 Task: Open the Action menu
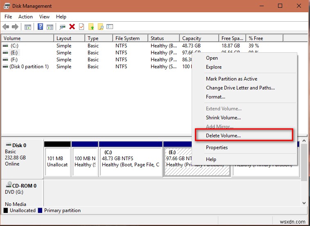click(25, 17)
